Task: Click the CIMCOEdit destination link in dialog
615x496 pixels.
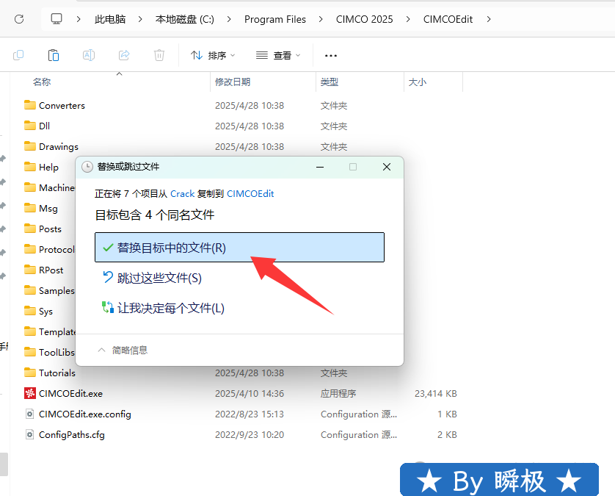Action: (250, 193)
